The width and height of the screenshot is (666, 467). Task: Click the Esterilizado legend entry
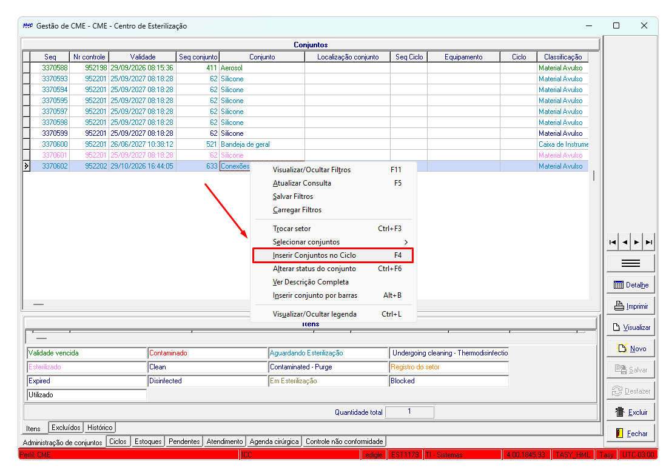coord(87,367)
